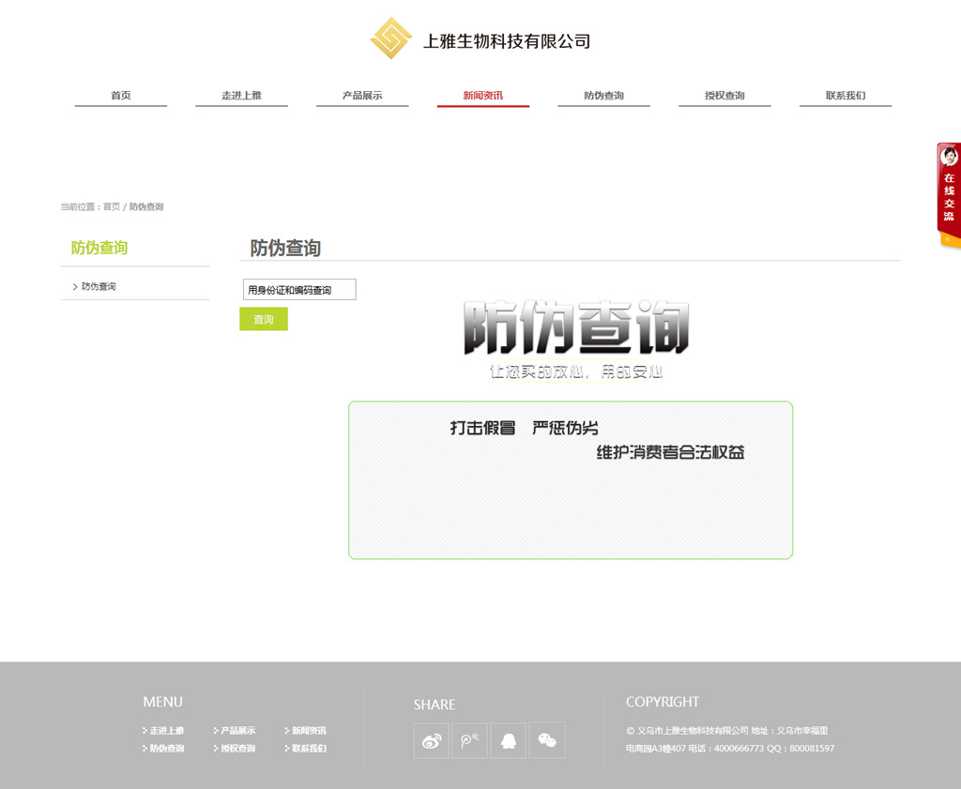Open 联系我们 in the top navigation
The height and width of the screenshot is (789, 961).
pos(846,96)
